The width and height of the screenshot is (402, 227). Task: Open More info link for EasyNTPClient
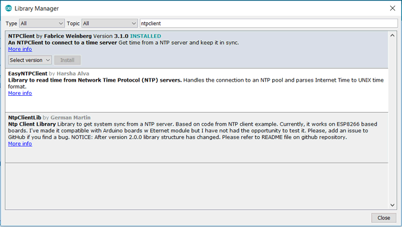pyautogui.click(x=20, y=93)
